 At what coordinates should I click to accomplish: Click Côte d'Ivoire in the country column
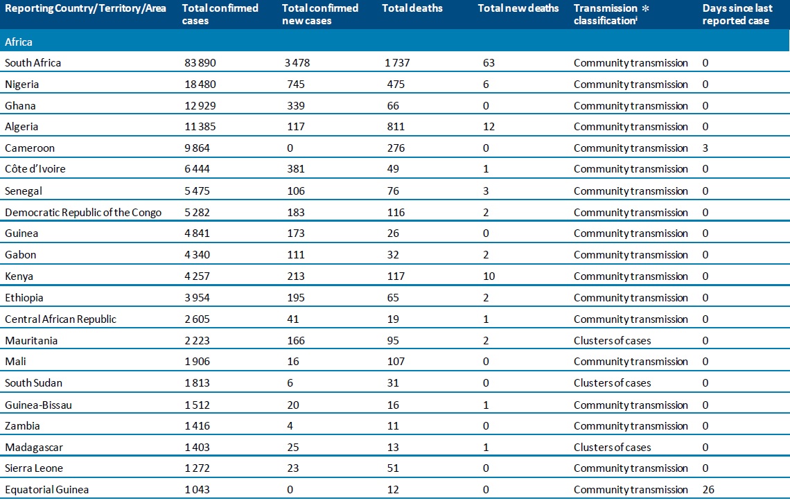tap(35, 169)
